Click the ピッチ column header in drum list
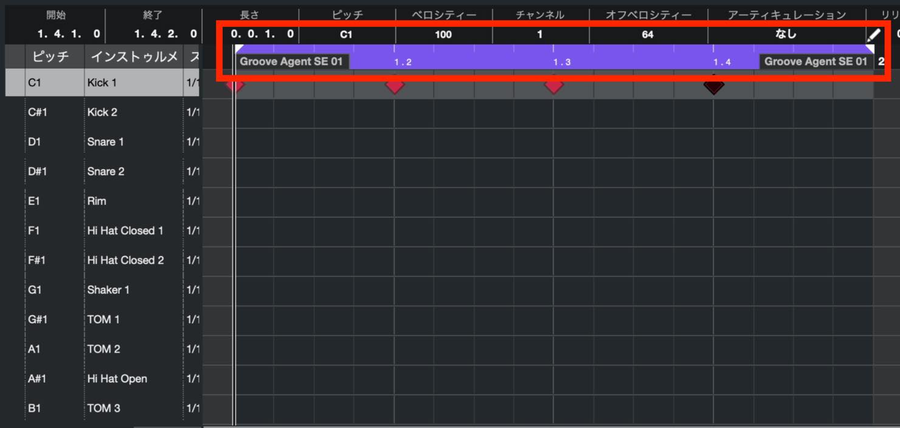 click(50, 57)
